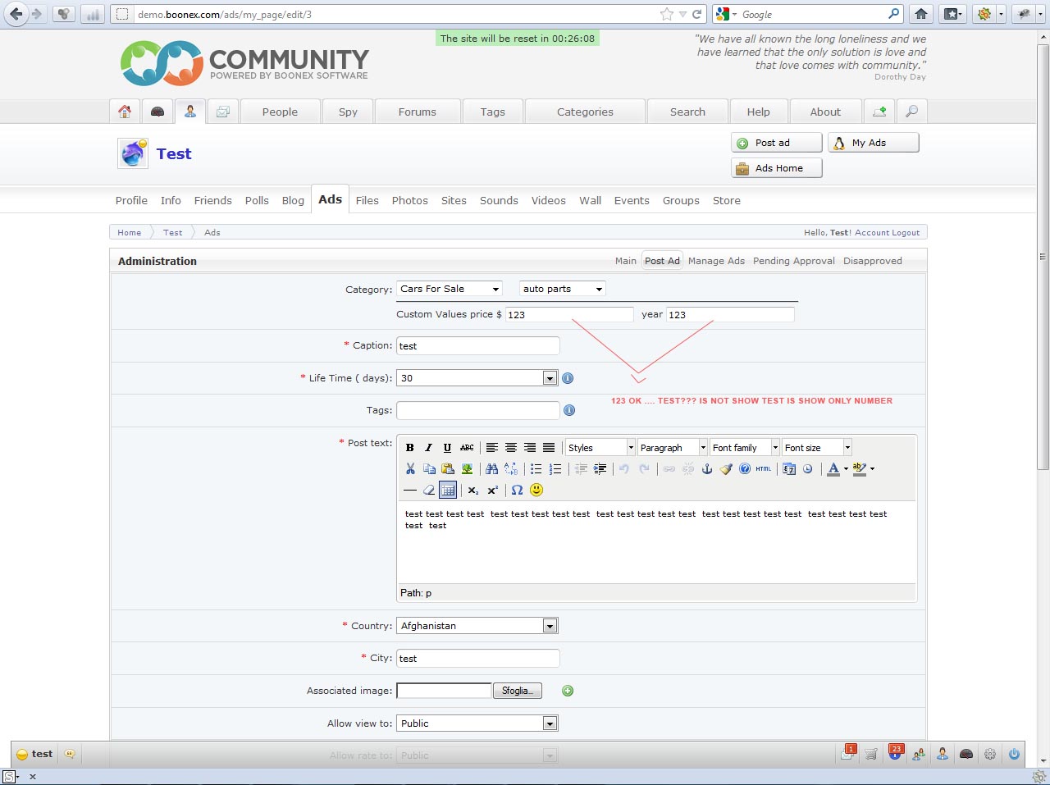
Task: Toggle underline formatting
Action: coord(447,448)
